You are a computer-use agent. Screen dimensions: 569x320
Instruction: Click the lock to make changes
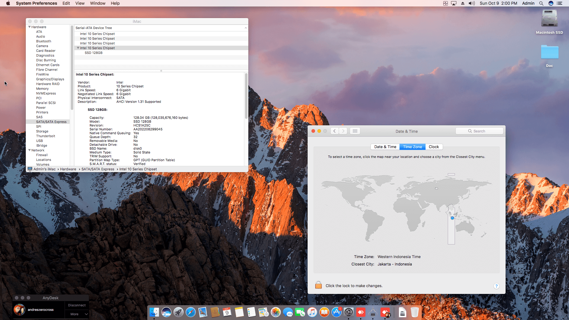(x=318, y=285)
